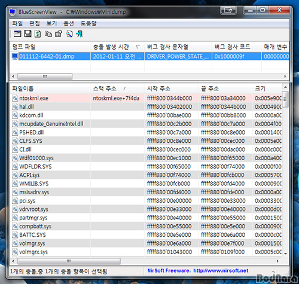Image resolution: width=299 pixels, height=284 pixels.
Task: Click the 2012-01-11 crash time cell
Action: click(117, 56)
